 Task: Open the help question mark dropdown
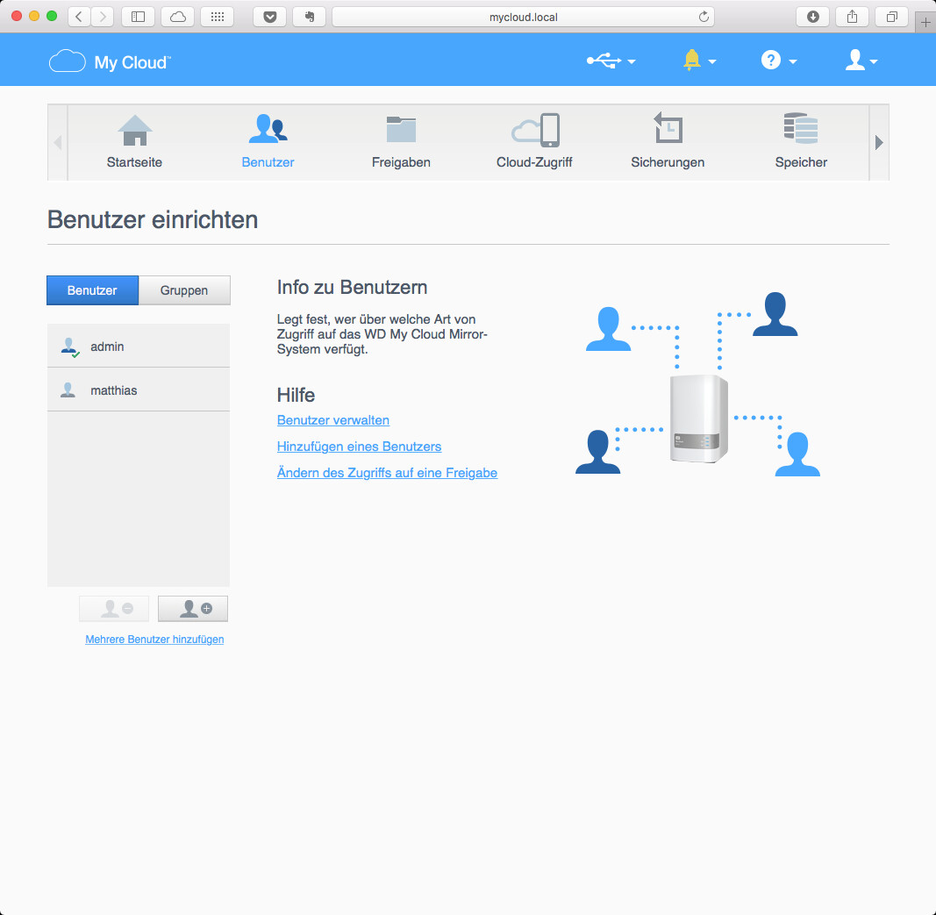coord(778,61)
